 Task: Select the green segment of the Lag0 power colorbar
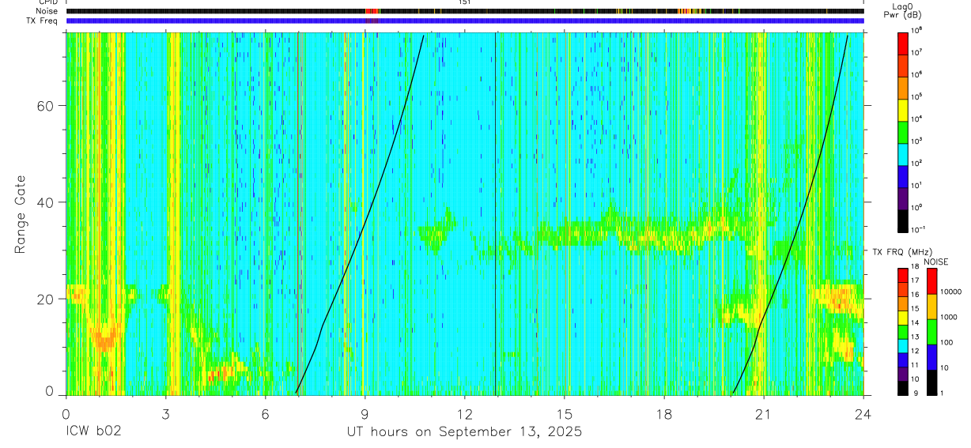(904, 131)
